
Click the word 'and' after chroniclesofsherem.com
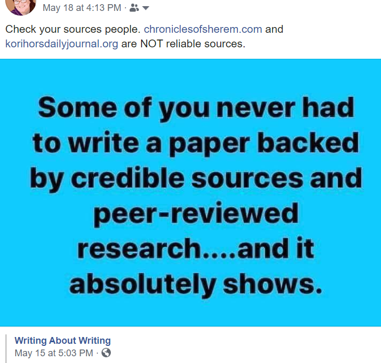pos(274,29)
